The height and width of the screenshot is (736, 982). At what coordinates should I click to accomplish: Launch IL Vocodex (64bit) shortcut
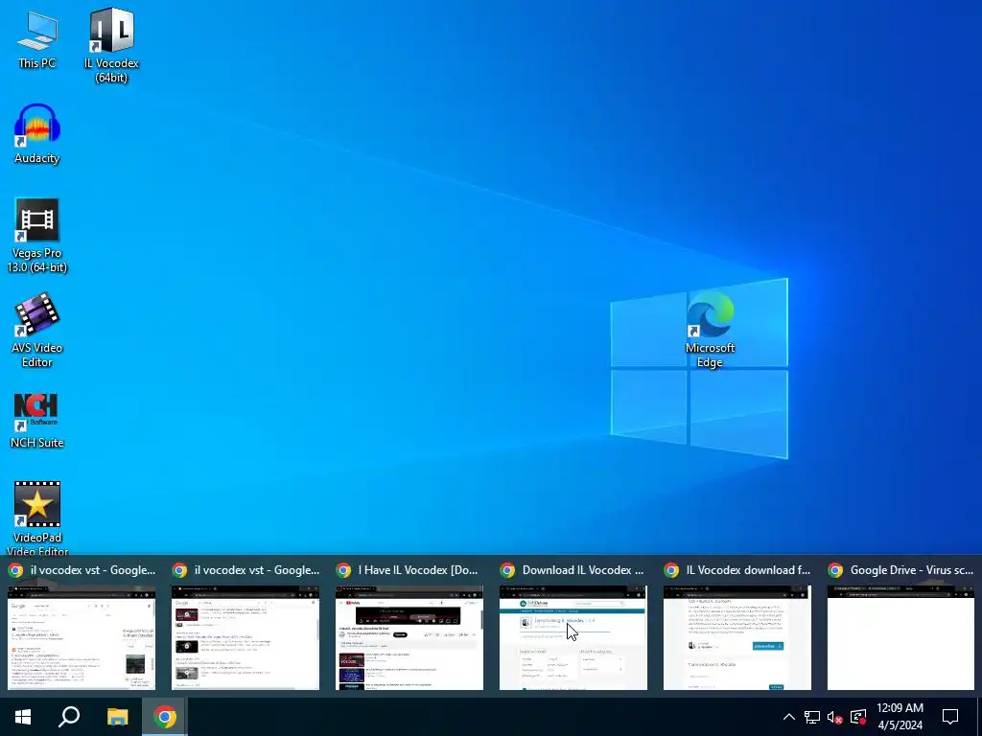pyautogui.click(x=111, y=46)
